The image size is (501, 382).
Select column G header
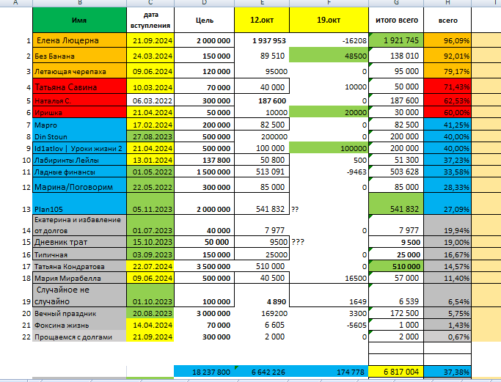(396, 3)
